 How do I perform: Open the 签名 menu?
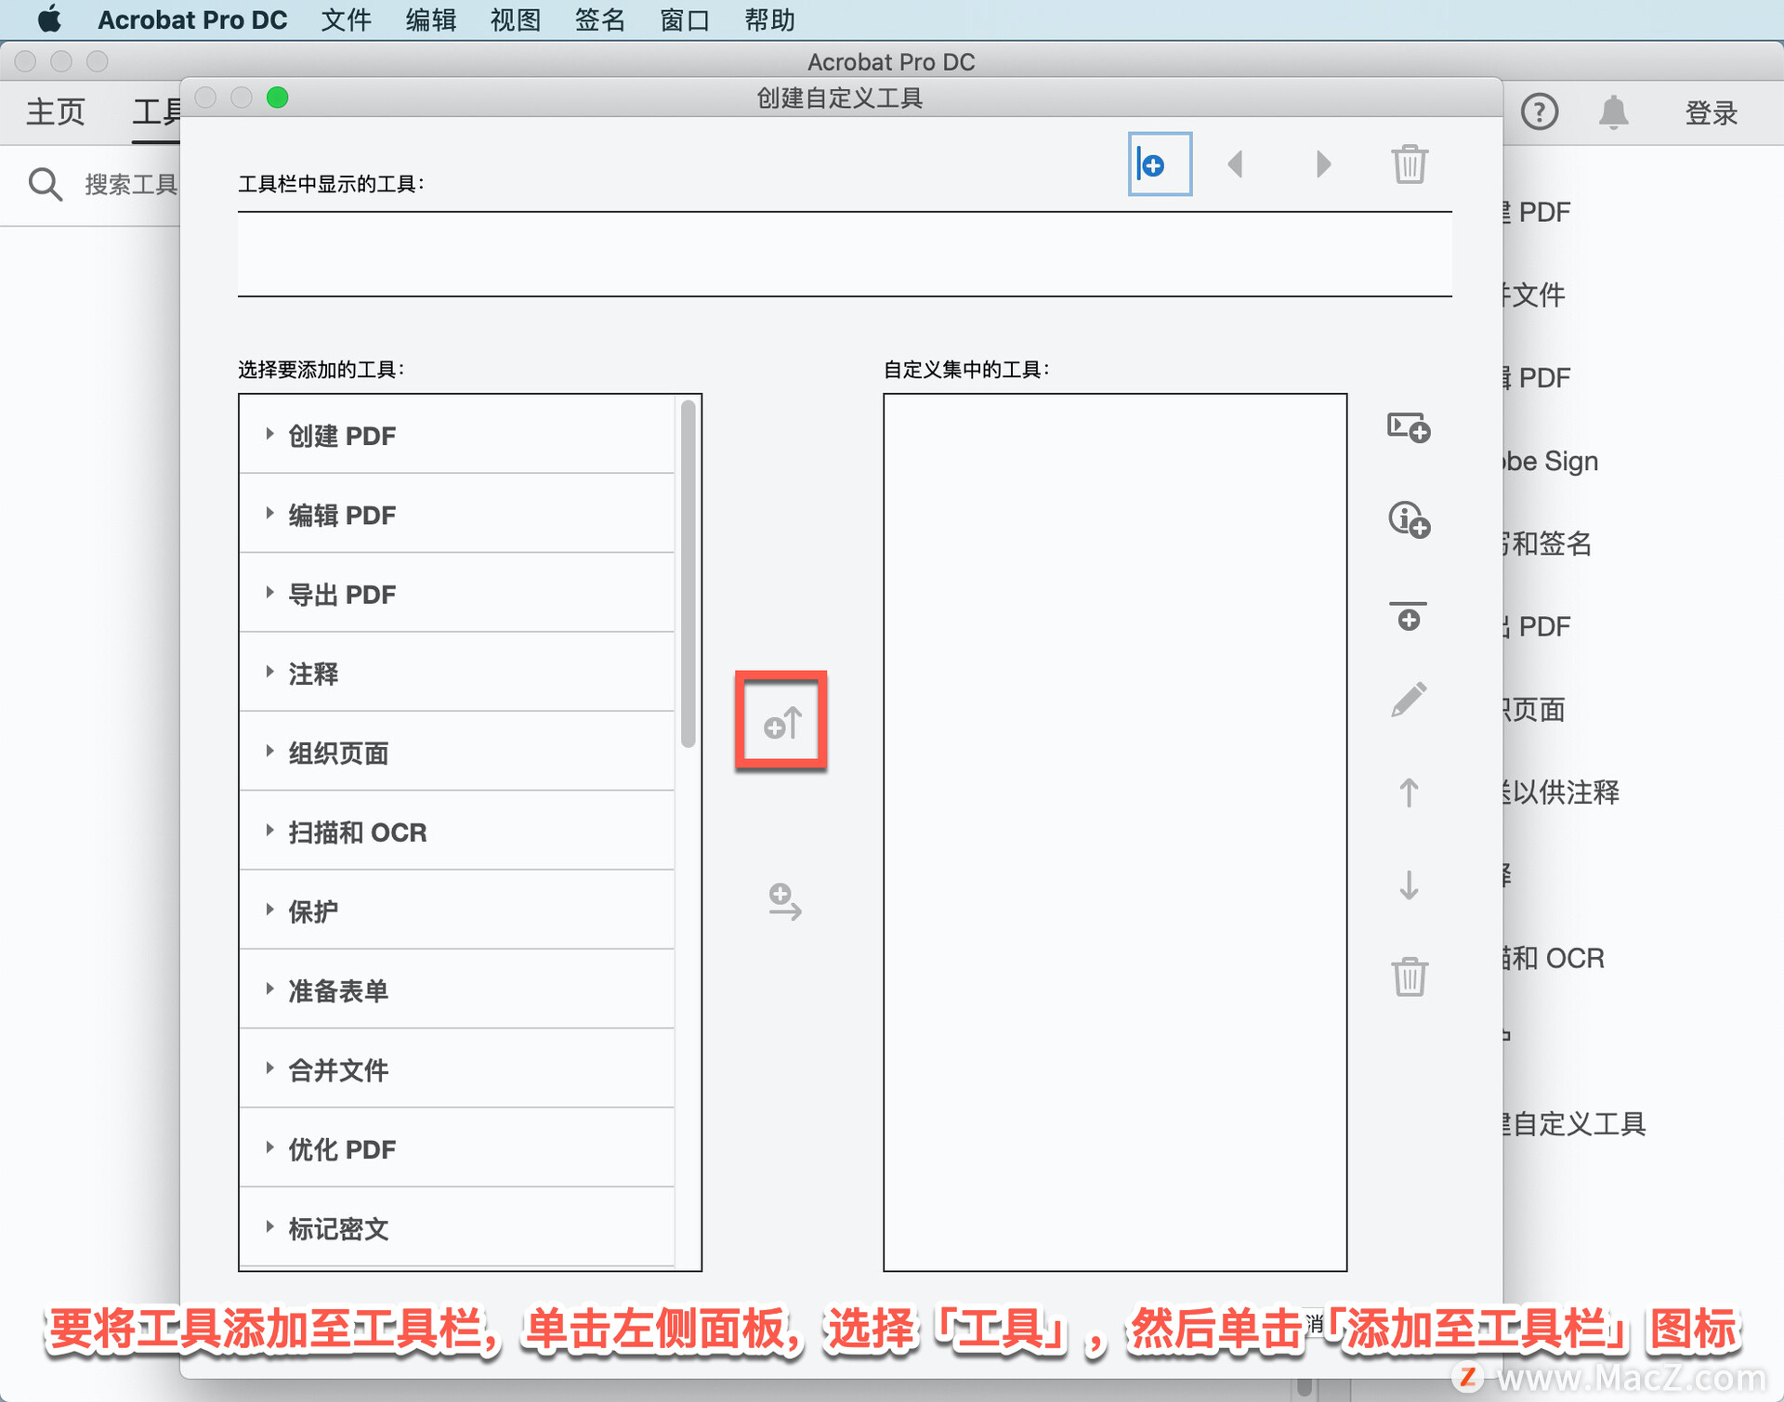(599, 20)
